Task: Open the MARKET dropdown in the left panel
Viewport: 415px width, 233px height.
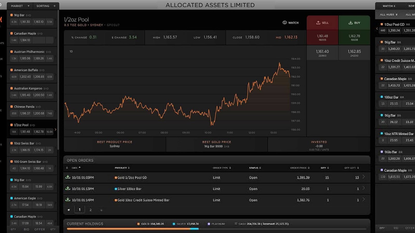Action: [19, 6]
